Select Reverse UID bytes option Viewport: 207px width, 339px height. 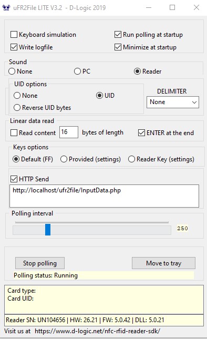pyautogui.click(x=17, y=108)
